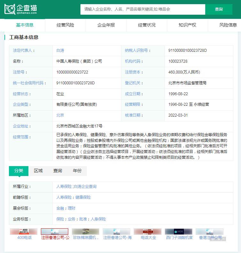The height and width of the screenshot is (253, 241).
Task: Click organization code 100023728
Action: [x=178, y=61]
